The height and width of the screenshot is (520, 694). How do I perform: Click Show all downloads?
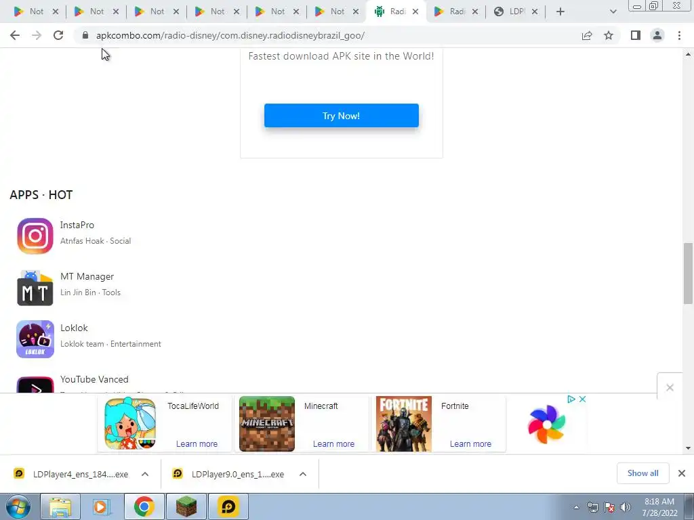(642, 473)
